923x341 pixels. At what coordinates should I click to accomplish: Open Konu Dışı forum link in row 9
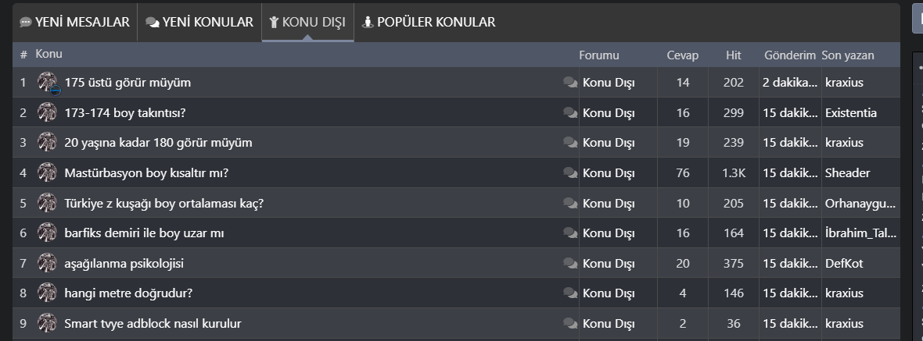point(608,324)
